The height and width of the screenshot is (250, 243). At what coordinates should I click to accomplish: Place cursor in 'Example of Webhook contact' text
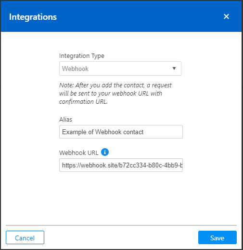(102, 132)
